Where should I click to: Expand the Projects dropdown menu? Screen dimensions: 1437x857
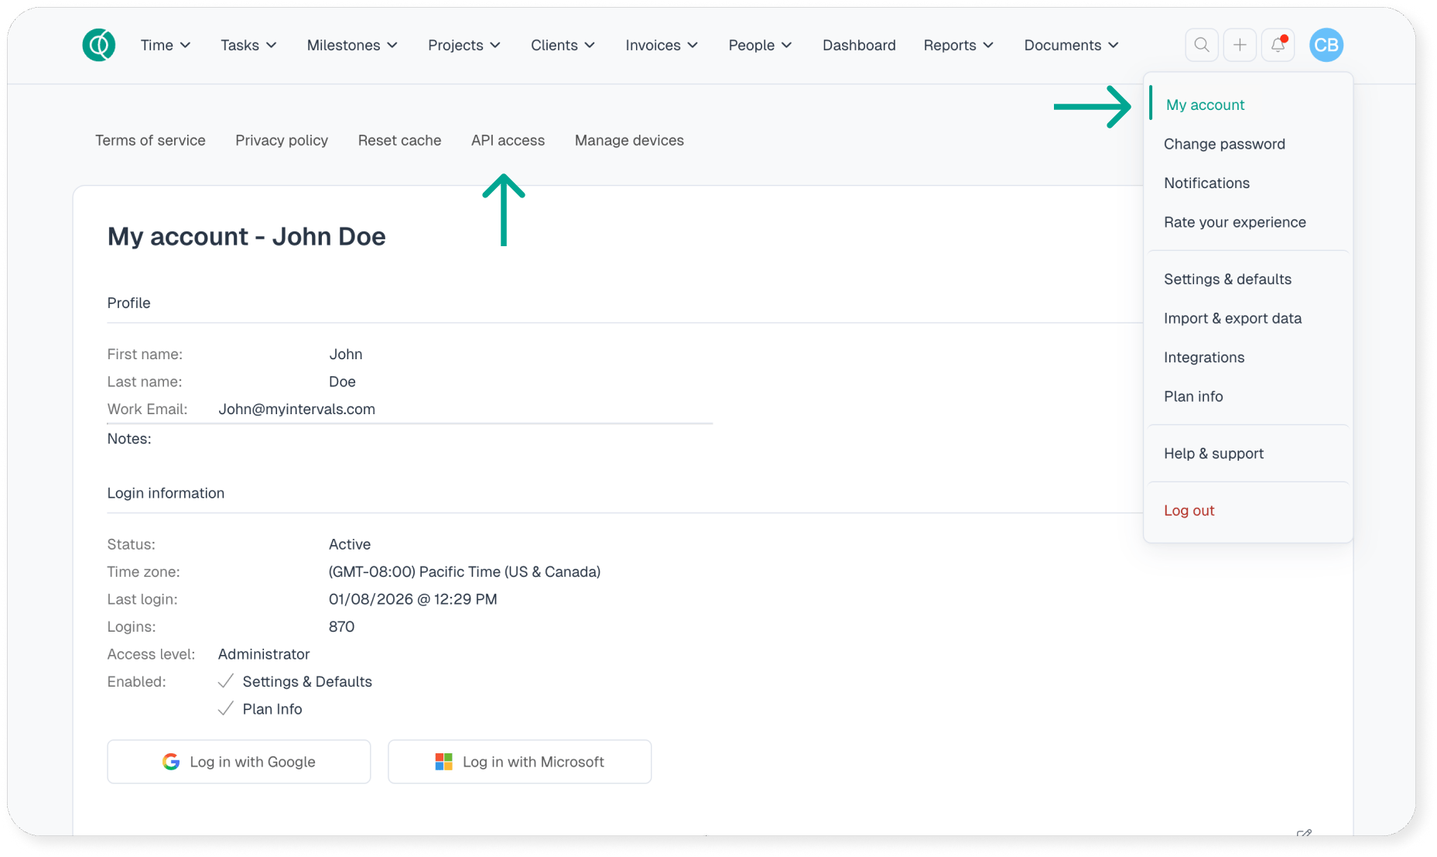(x=464, y=45)
